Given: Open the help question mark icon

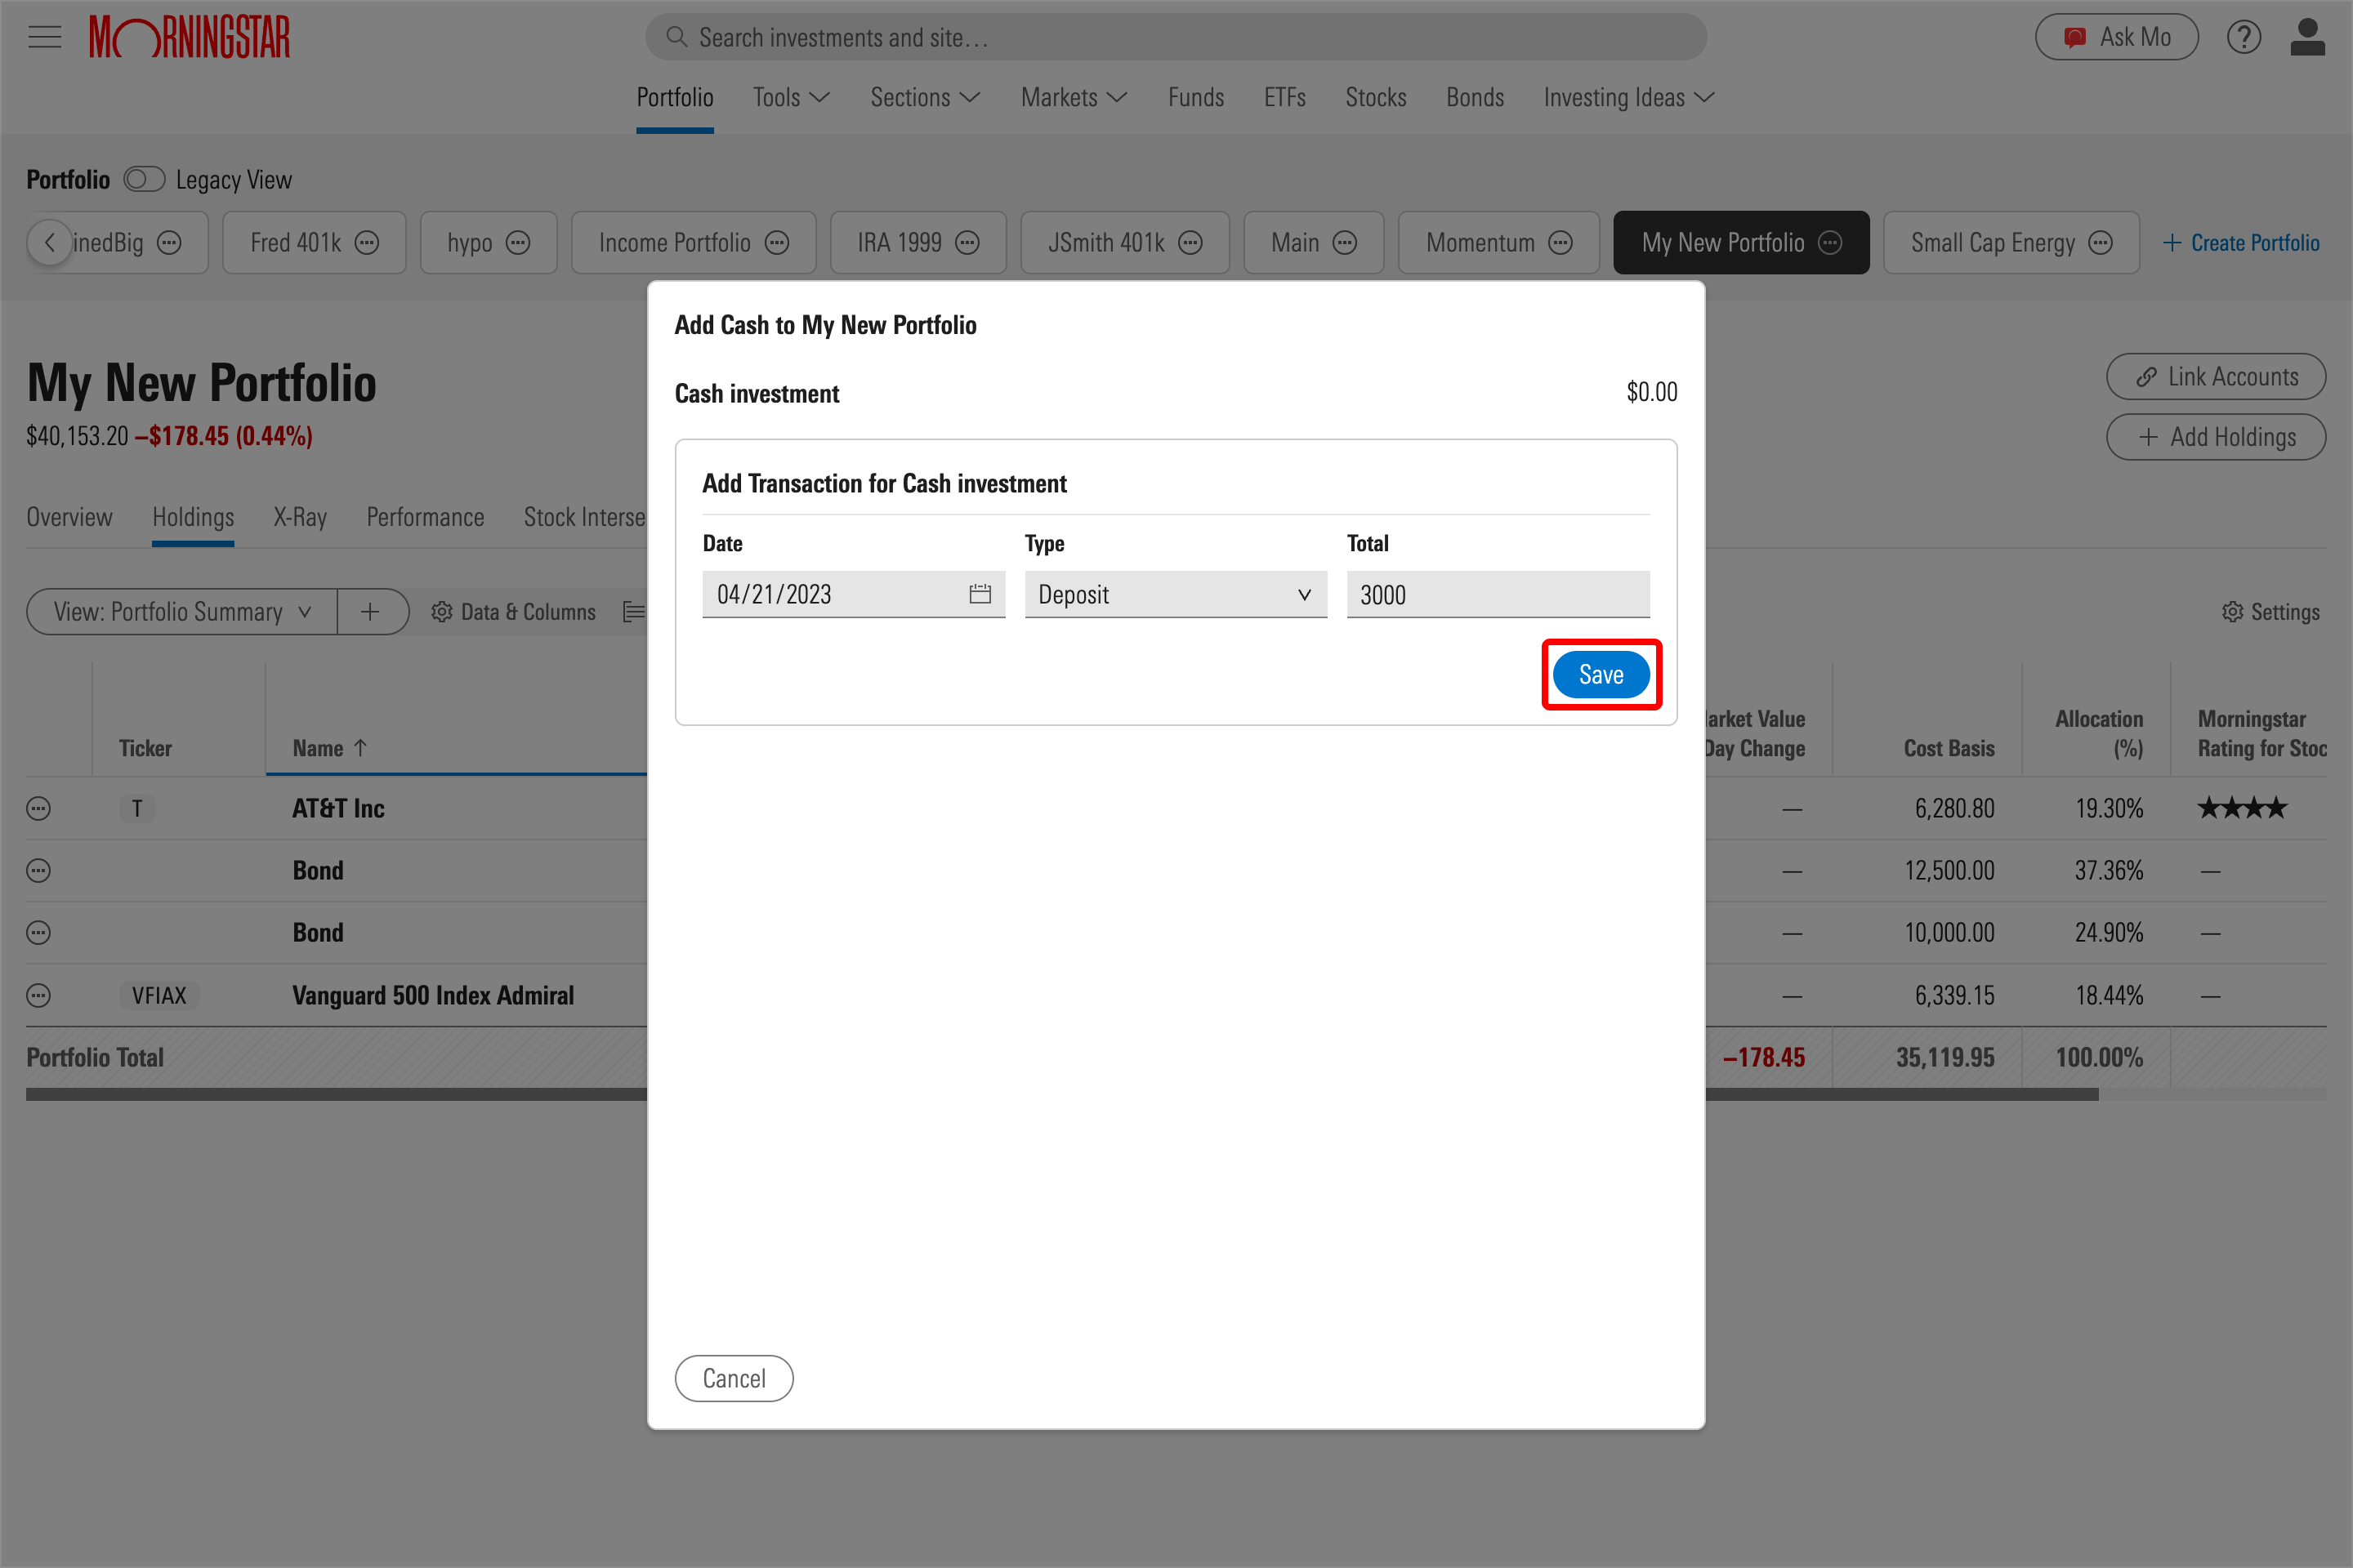Looking at the screenshot, I should pyautogui.click(x=2243, y=37).
